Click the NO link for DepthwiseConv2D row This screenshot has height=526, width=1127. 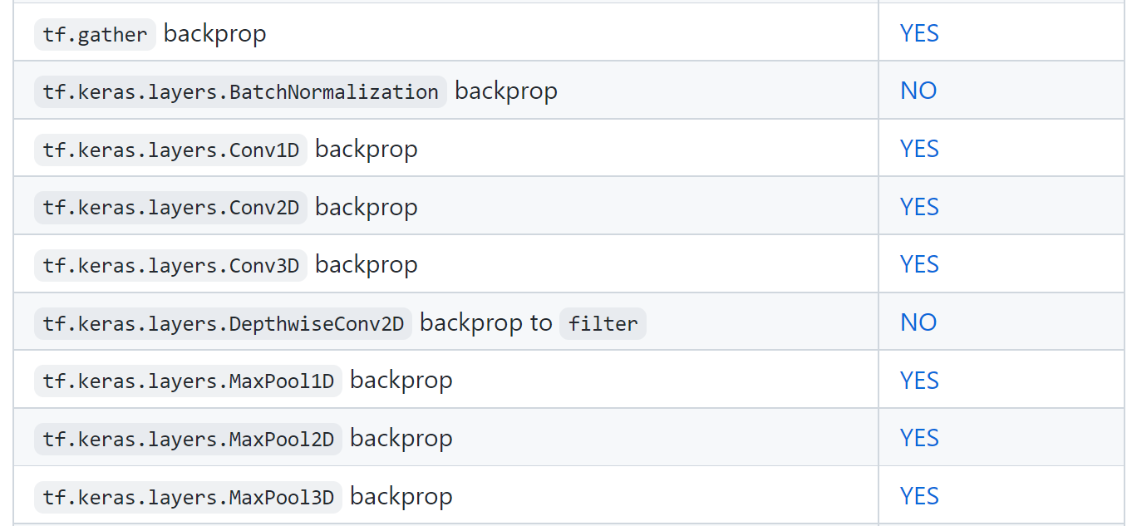point(918,322)
